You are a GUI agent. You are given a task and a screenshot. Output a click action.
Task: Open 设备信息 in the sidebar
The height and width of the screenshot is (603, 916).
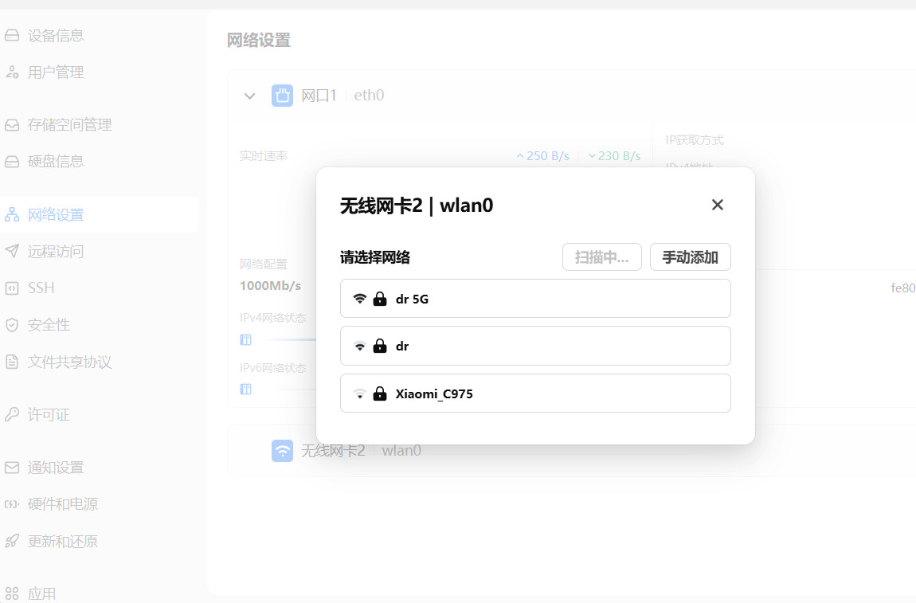coord(56,36)
